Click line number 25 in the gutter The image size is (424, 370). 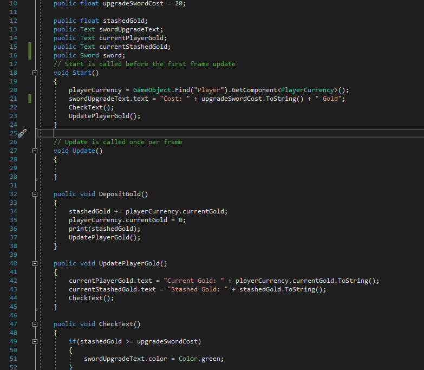14,133
